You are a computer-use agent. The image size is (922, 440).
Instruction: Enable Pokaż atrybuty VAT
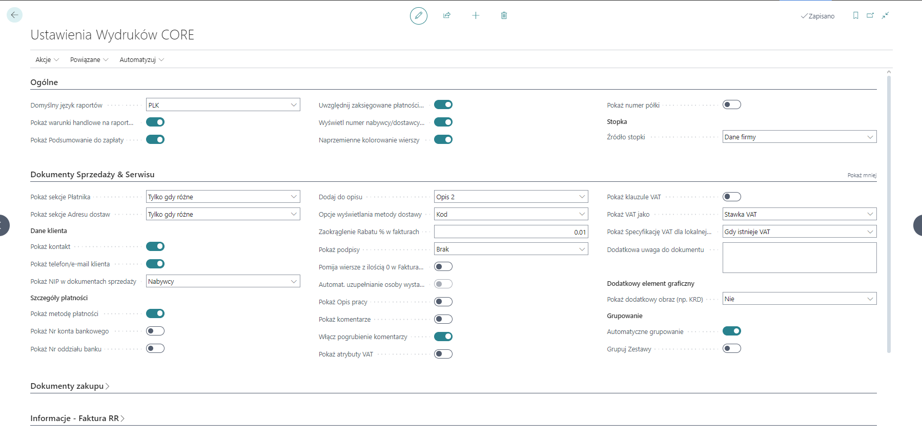pyautogui.click(x=443, y=354)
